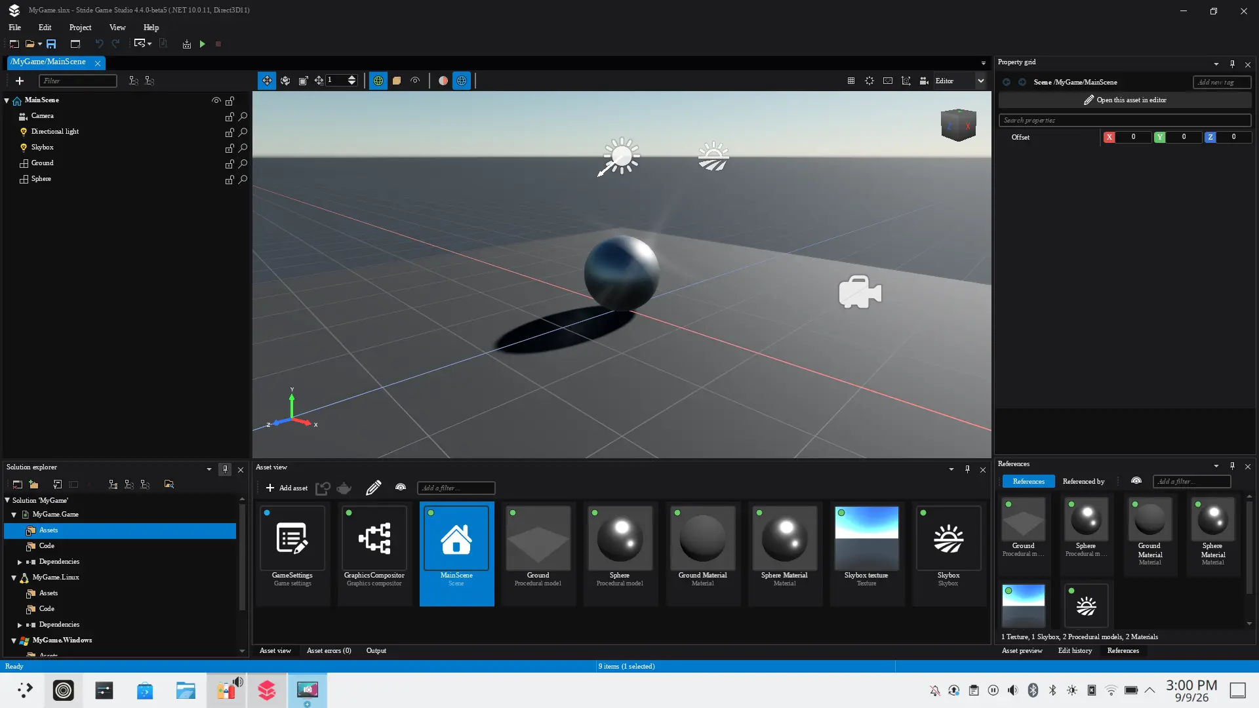Click the plus icon to add an entity
Screen dimensions: 1259x708
click(x=20, y=81)
